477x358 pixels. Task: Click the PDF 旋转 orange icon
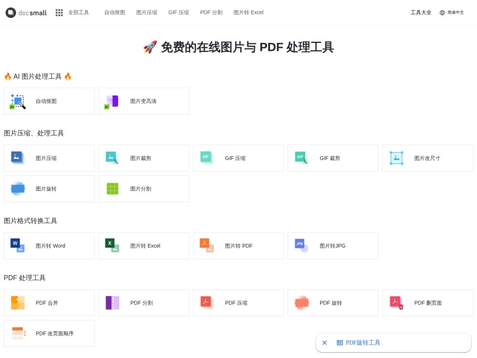(302, 303)
